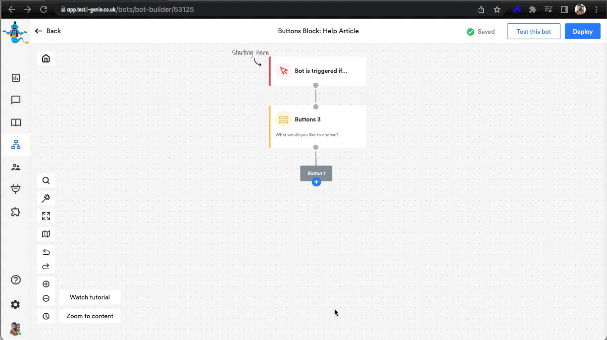This screenshot has width=607, height=340.
Task: Click the magic wand auto-arrange icon
Action: 46,198
